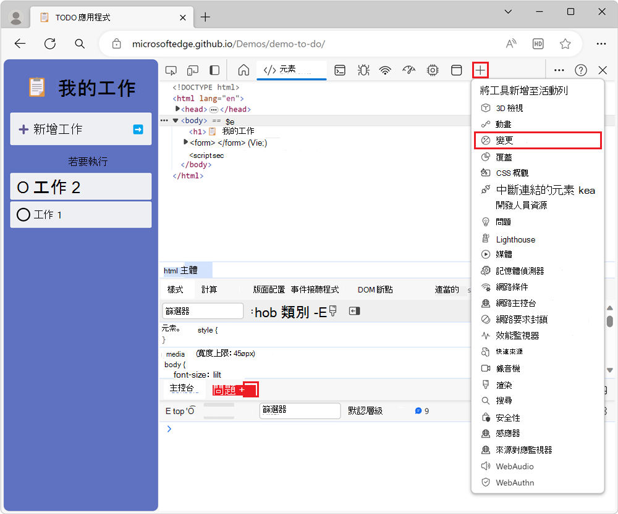Click the console 篩選器 filter field
Image resolution: width=618 pixels, height=514 pixels.
(300, 410)
